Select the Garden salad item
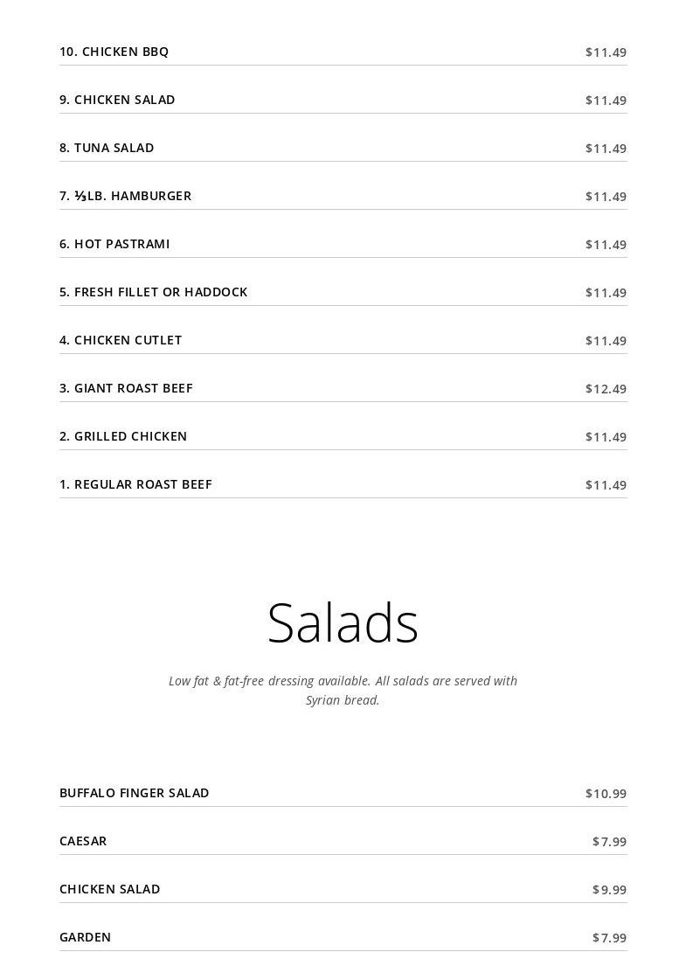The width and height of the screenshot is (686, 959). coord(86,937)
